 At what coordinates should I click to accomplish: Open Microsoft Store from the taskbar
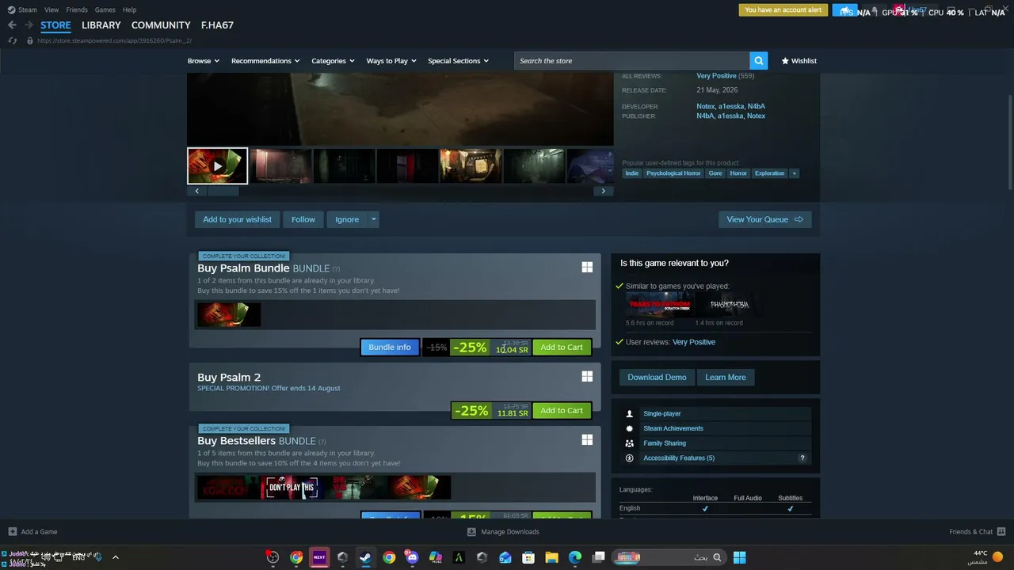pos(528,557)
